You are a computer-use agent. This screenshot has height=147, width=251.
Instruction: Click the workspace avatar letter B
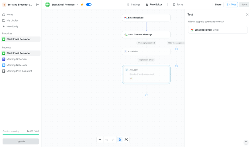(x=4, y=5)
